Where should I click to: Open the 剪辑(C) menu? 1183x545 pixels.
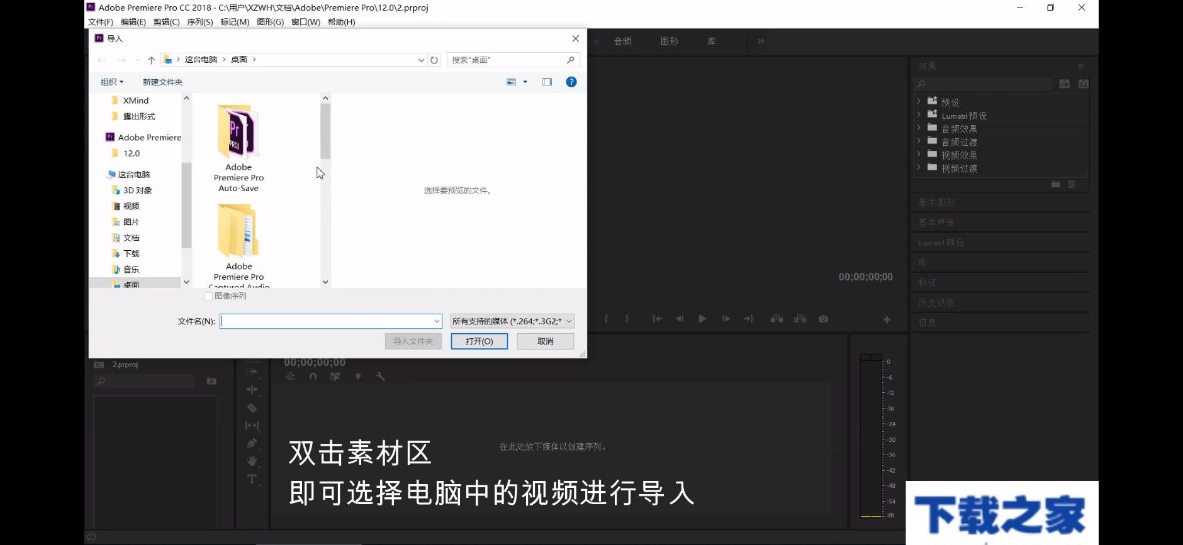(x=167, y=22)
